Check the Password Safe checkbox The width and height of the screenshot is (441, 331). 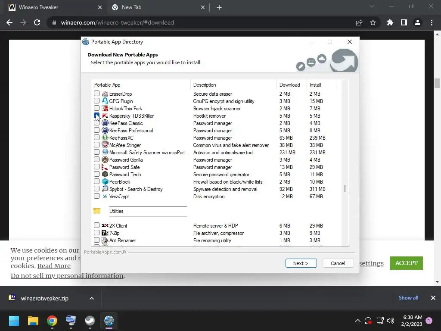coord(96,167)
